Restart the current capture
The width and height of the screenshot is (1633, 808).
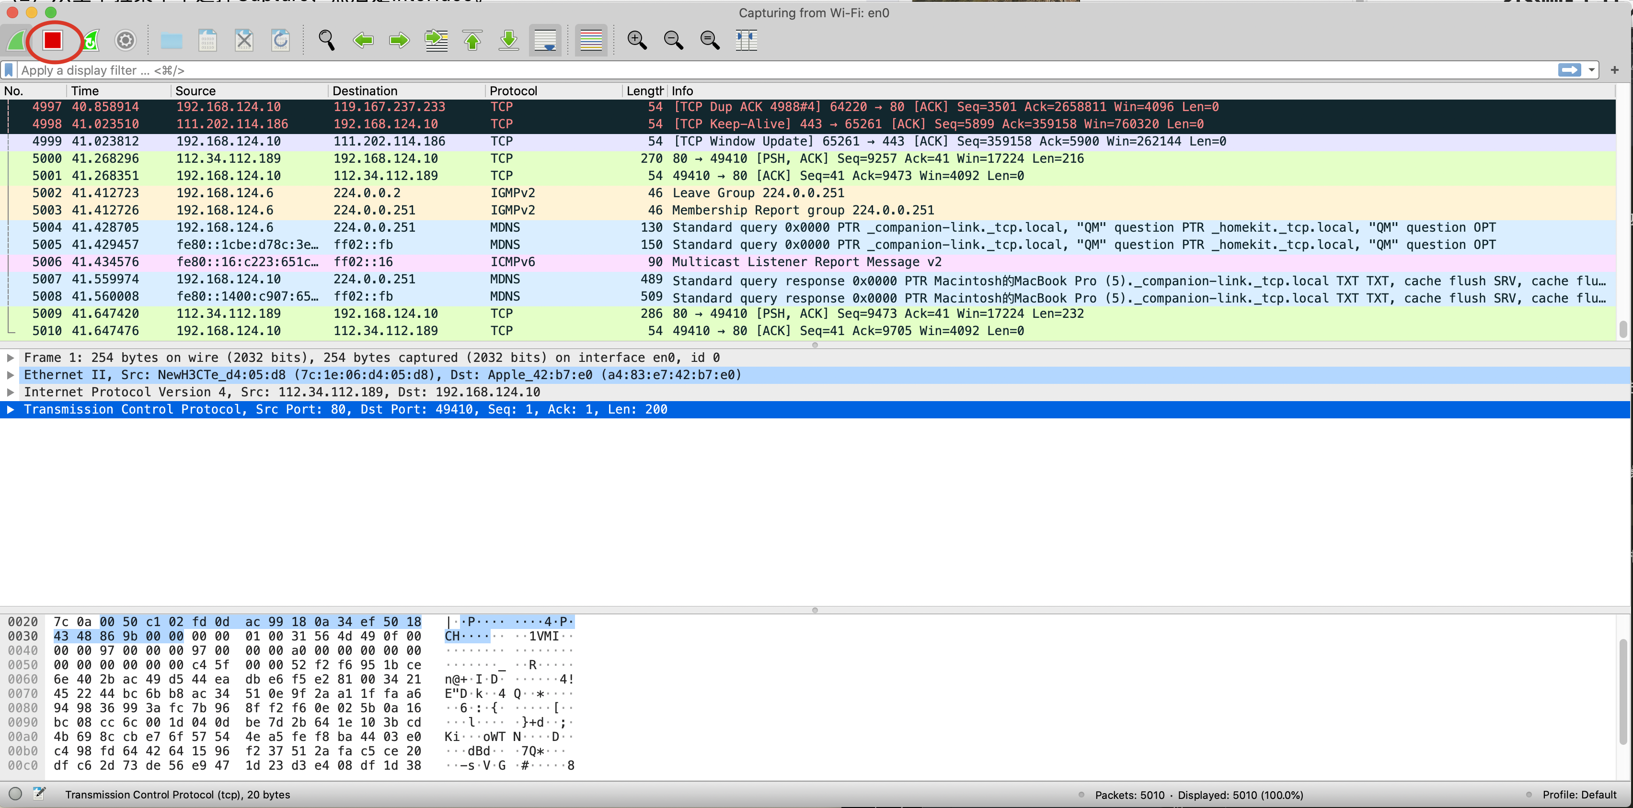91,41
